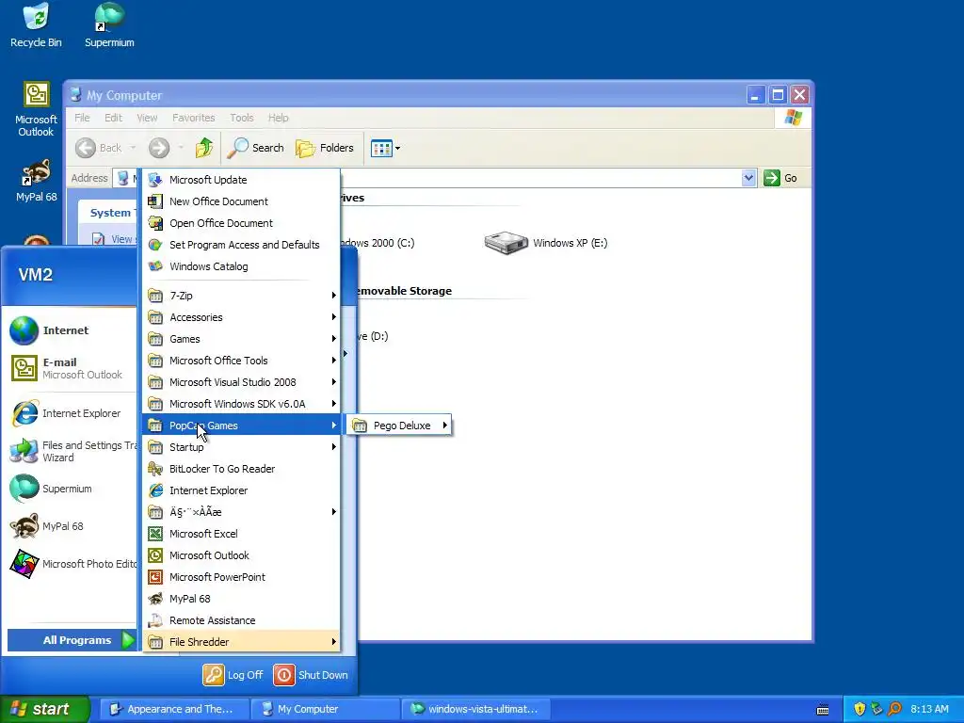Expand Startup folder
Screen dimensions: 964x723
tap(241, 447)
